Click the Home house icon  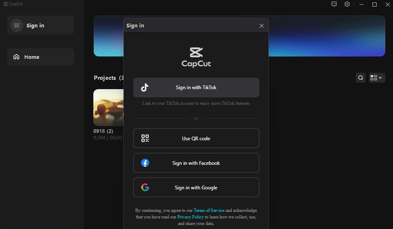point(16,57)
